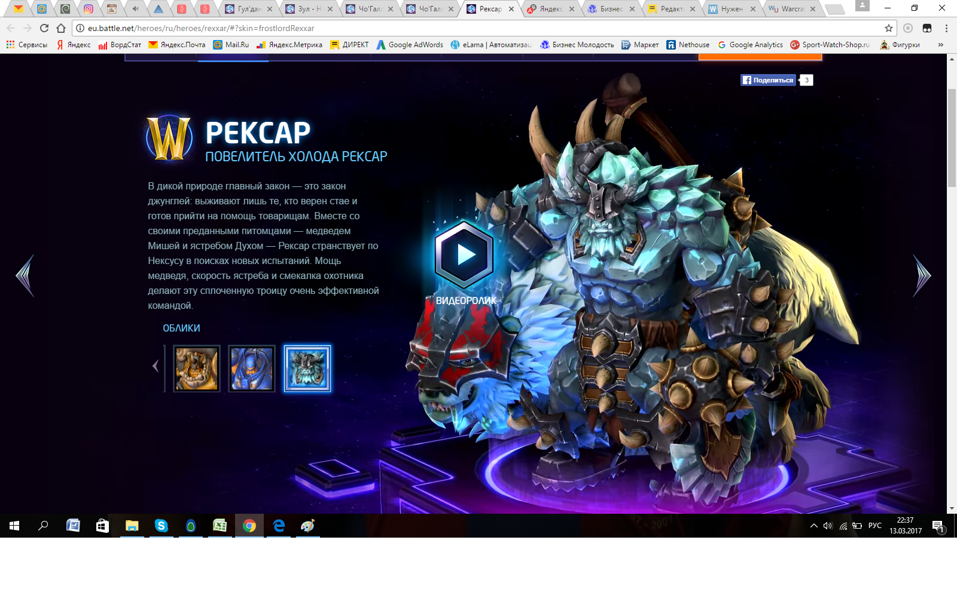Open the Chrome profile user button
This screenshot has height=589, width=957.
[862, 6]
